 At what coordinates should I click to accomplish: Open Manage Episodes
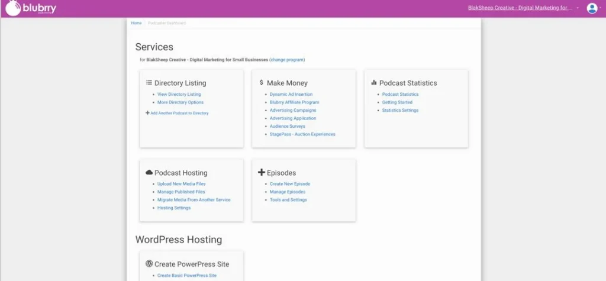point(288,192)
